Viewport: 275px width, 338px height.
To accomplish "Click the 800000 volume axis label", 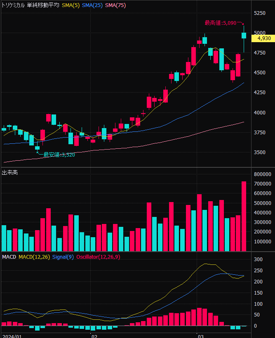I will coord(263,174).
